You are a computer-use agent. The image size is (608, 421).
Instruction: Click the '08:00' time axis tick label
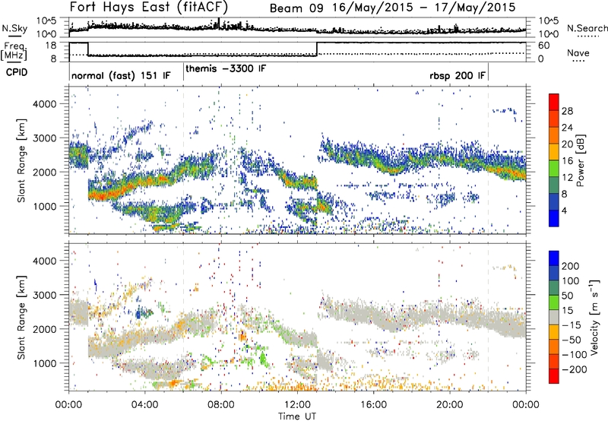220,404
